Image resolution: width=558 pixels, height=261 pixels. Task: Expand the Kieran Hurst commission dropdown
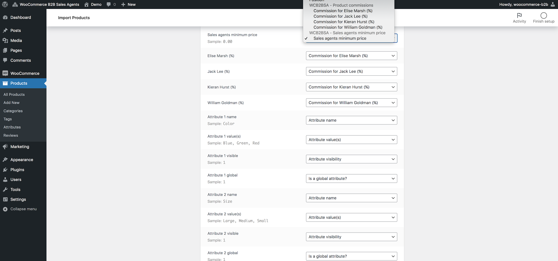pos(351,87)
